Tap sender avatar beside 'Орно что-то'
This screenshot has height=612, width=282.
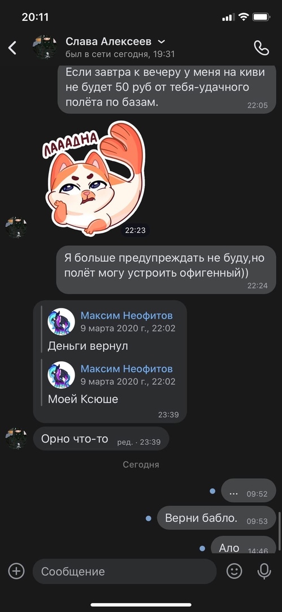coord(16,439)
